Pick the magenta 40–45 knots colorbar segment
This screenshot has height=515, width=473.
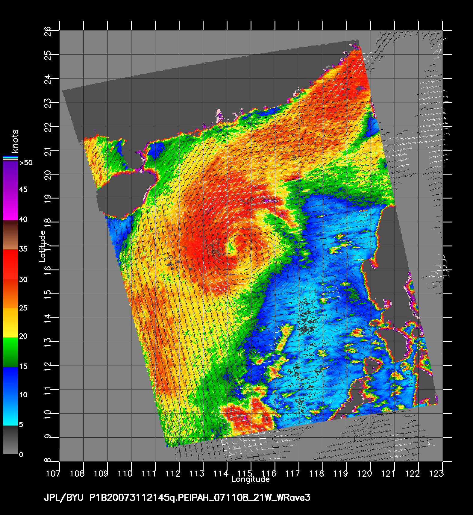click(x=10, y=205)
